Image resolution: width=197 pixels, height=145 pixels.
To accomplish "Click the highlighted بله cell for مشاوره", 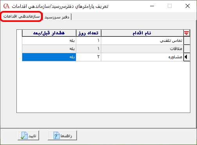I will tap(49, 57).
